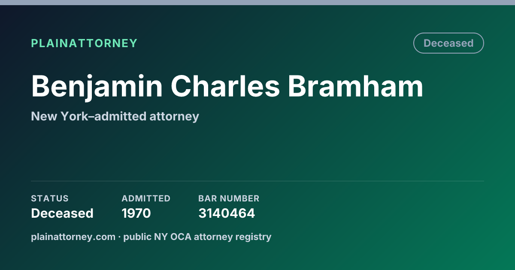Click the gray strip along the top edge
Image resolution: width=515 pixels, height=270 pixels.
[x=257, y=3]
